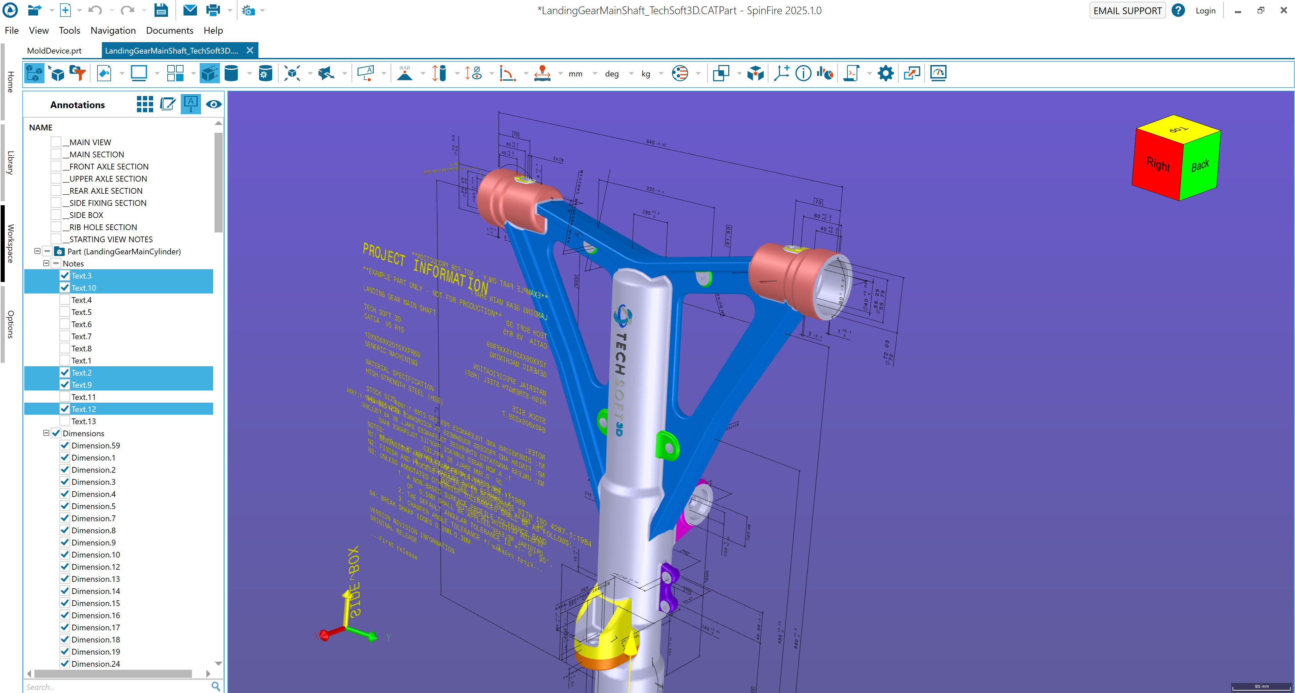Select the stamp distance measure tool
1295x693 pixels.
(x=542, y=73)
